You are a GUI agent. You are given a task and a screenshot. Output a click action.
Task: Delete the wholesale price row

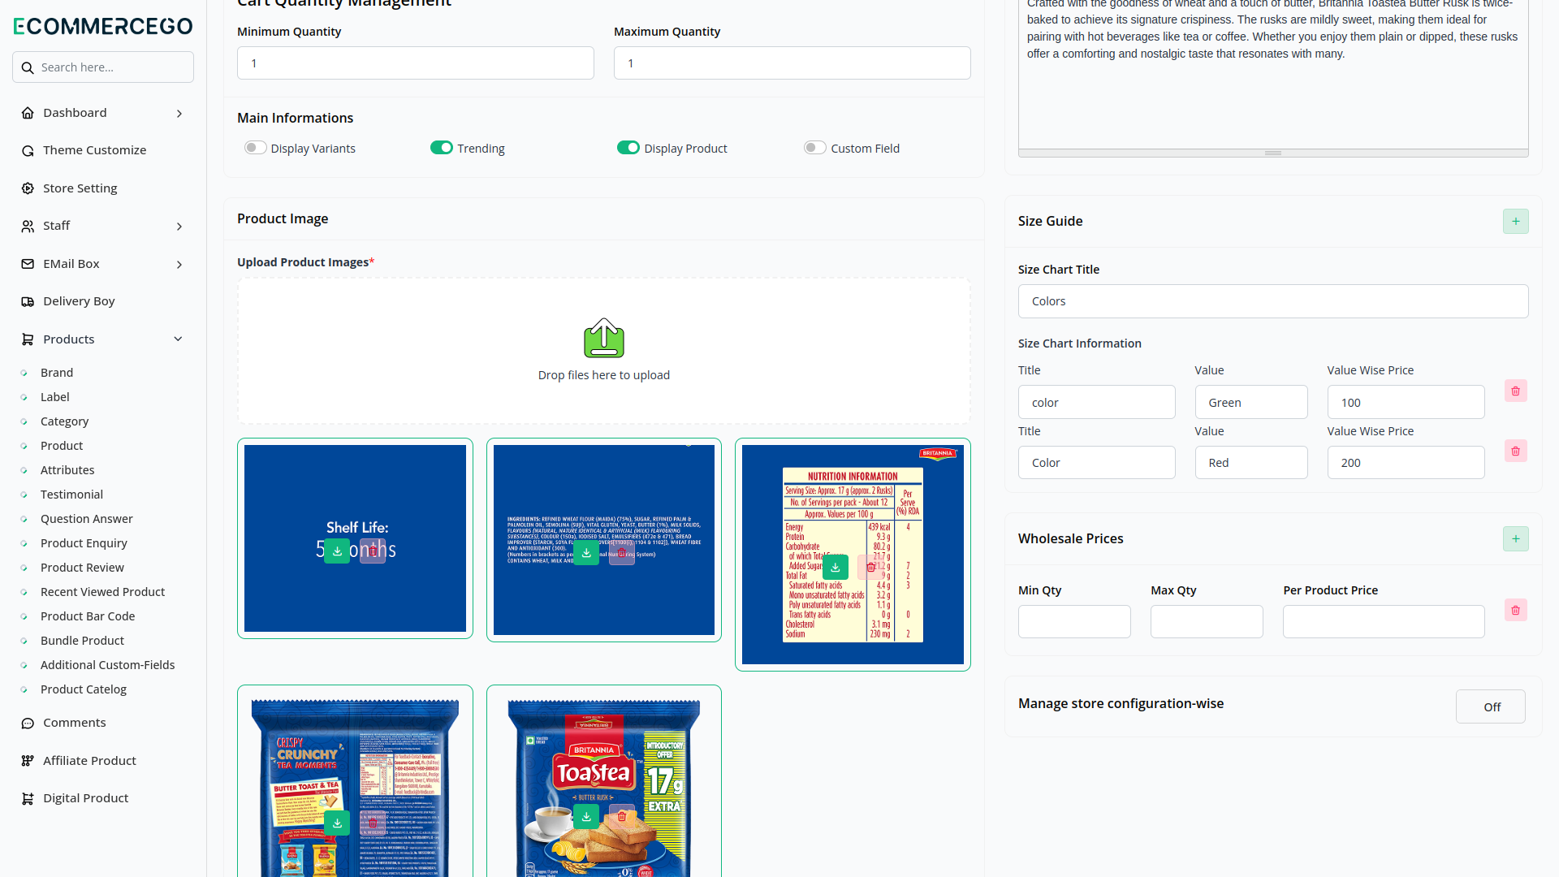click(x=1515, y=610)
